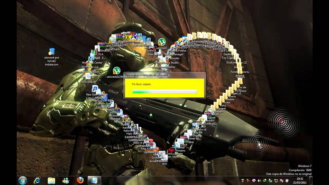Open the Action Center flag tray icon
The height and width of the screenshot is (185, 329).
pos(282,181)
